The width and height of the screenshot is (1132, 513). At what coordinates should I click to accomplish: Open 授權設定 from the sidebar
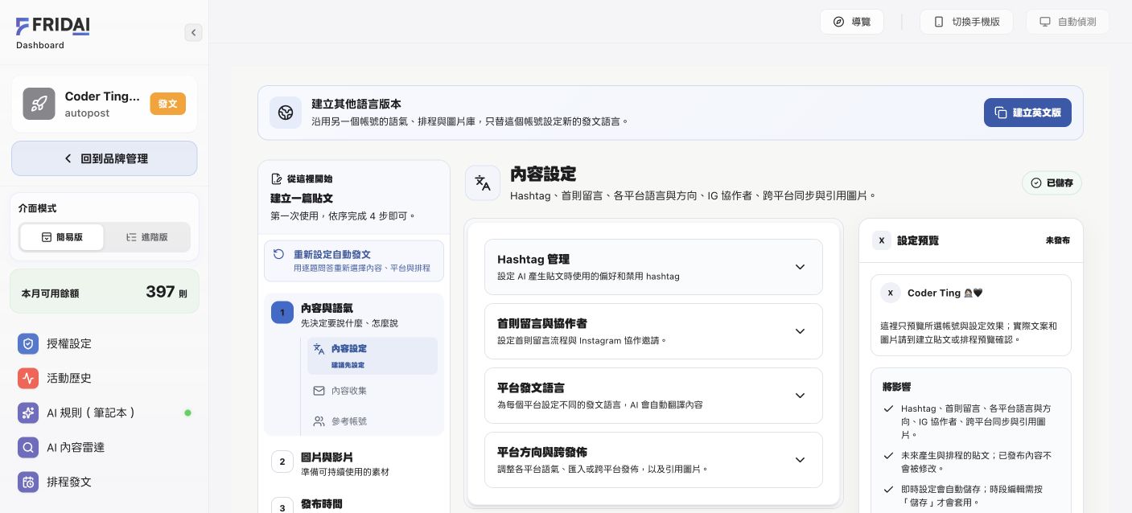coord(105,343)
